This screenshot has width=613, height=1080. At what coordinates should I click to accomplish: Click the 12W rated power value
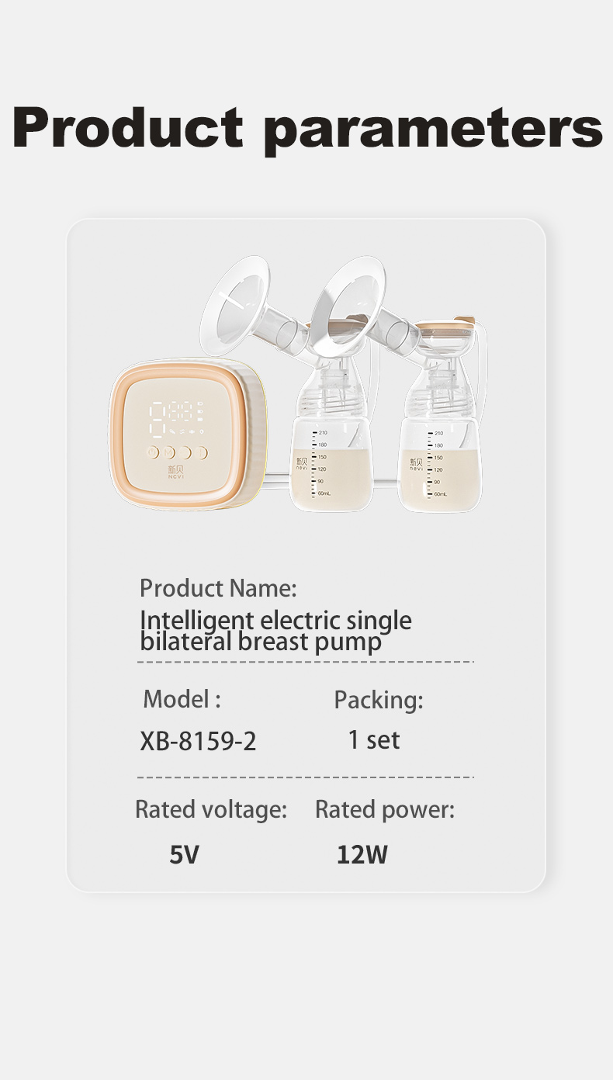coord(362,855)
